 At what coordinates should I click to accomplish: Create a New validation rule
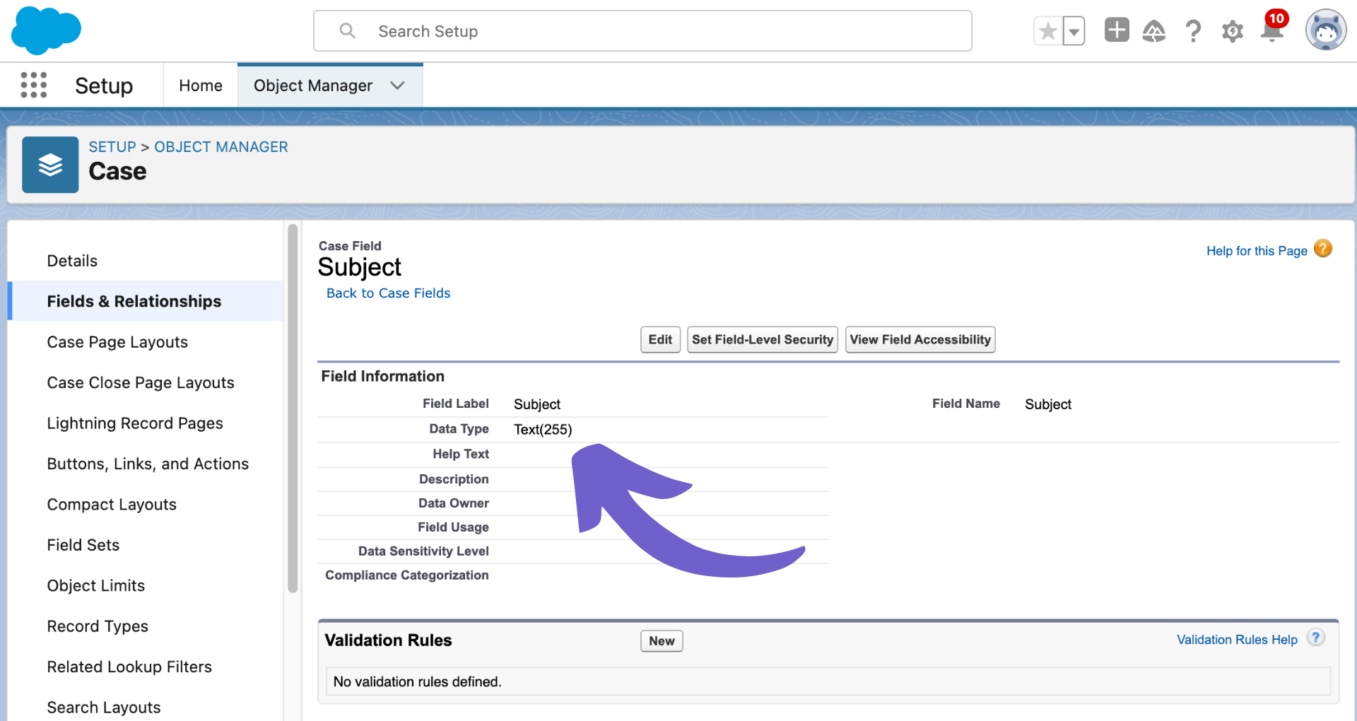(661, 640)
